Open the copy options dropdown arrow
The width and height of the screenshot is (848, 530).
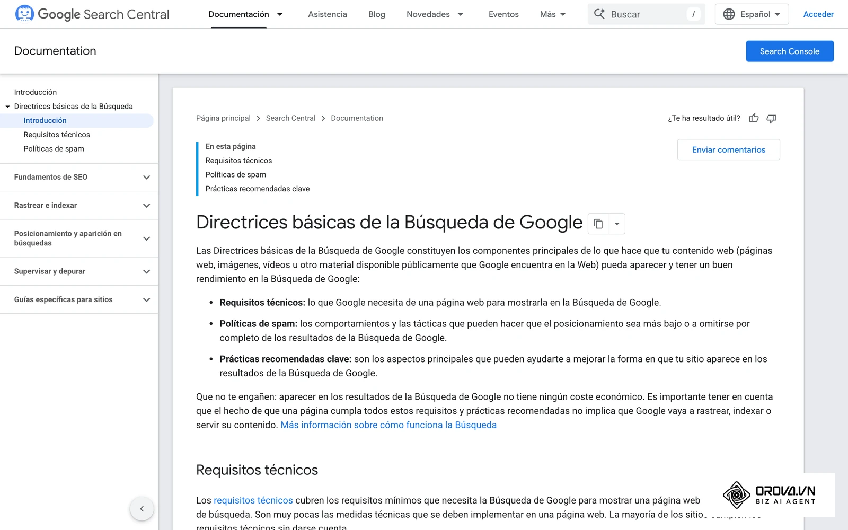pos(617,224)
